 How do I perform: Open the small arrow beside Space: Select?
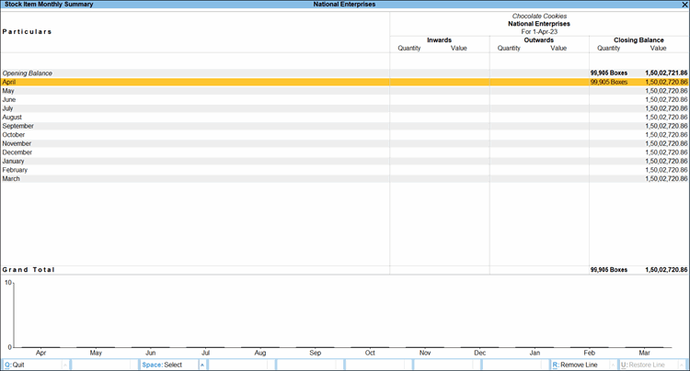(x=202, y=365)
